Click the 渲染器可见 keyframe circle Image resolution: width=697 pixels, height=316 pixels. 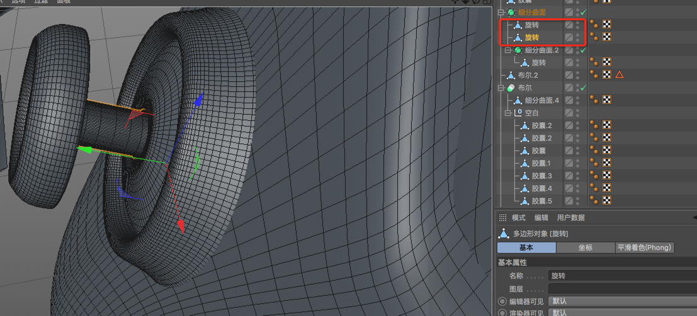(x=502, y=313)
